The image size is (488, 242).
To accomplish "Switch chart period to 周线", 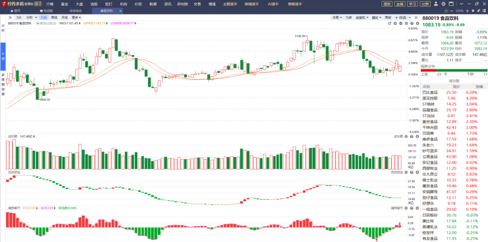I will pos(54,18).
